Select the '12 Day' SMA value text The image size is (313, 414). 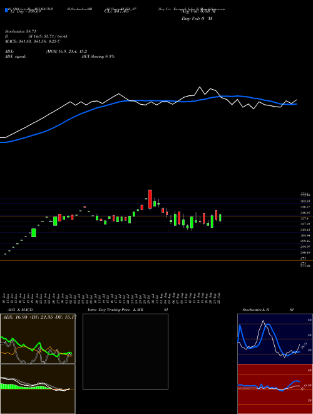pyautogui.click(x=26, y=12)
